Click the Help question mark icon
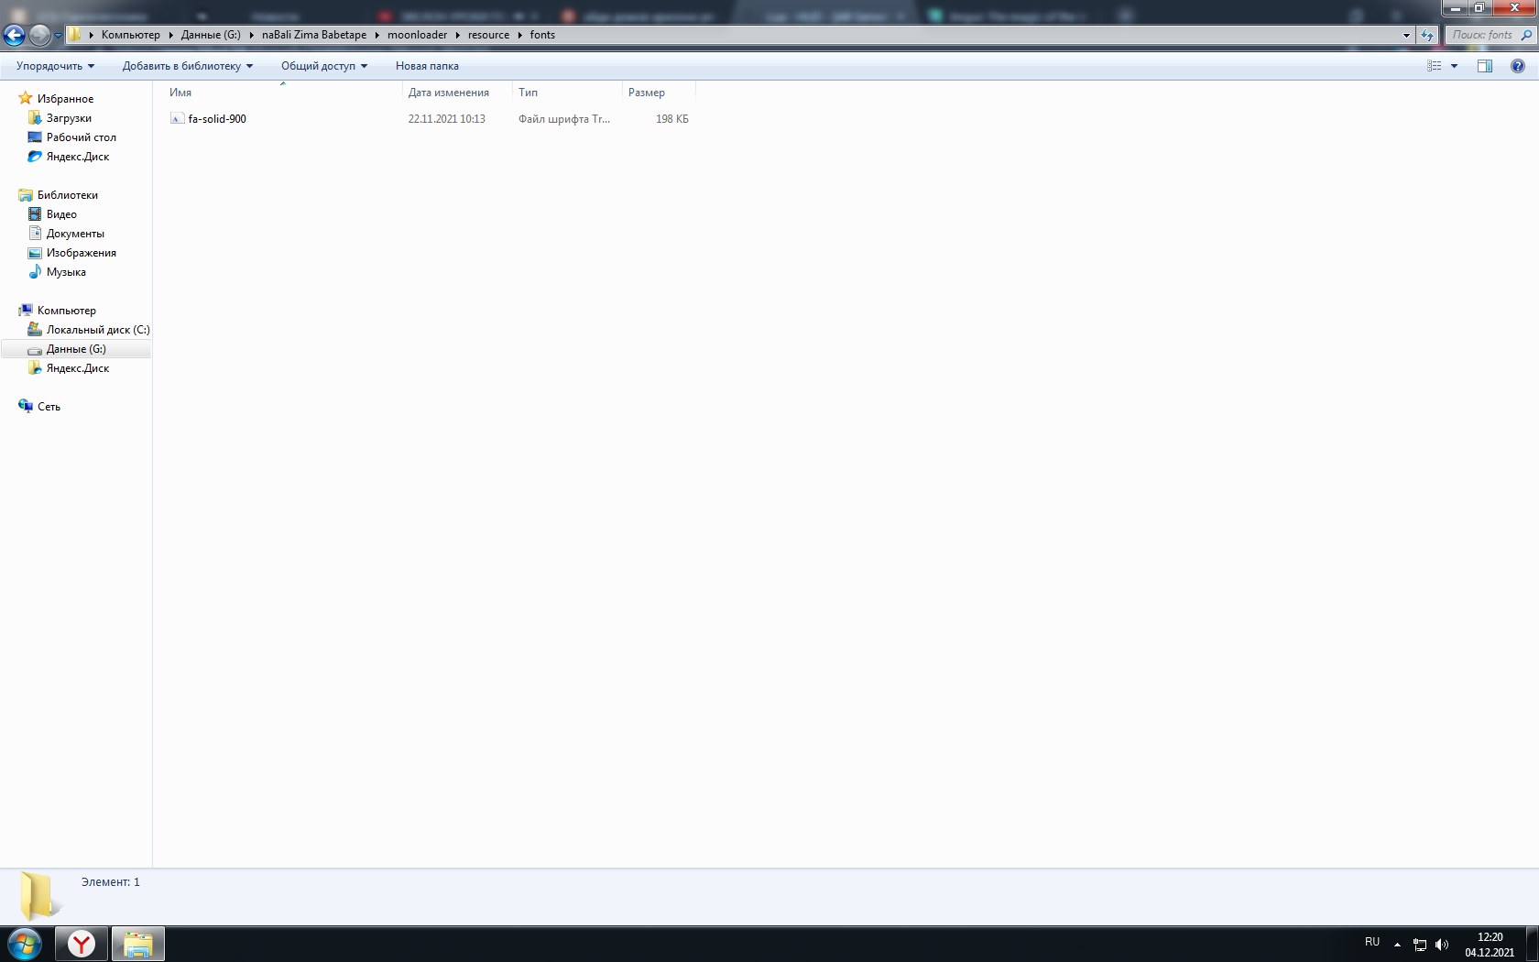The image size is (1539, 962). (x=1518, y=66)
